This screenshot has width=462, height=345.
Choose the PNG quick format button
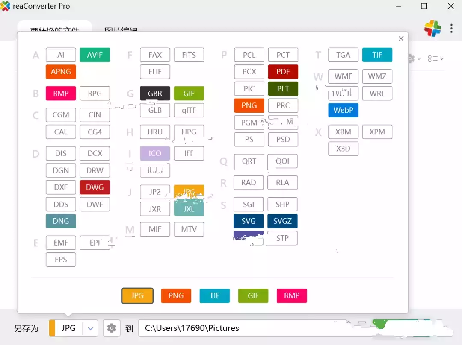(x=176, y=295)
